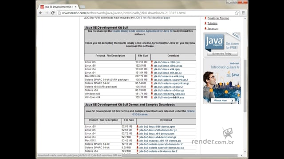The height and width of the screenshot is (159, 284).
Task: Open the Developer Training link
Action: click(x=218, y=18)
